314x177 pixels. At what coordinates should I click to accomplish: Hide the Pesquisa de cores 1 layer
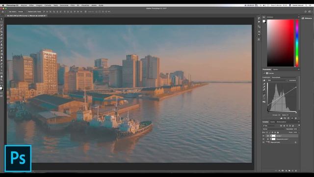pos(263,139)
